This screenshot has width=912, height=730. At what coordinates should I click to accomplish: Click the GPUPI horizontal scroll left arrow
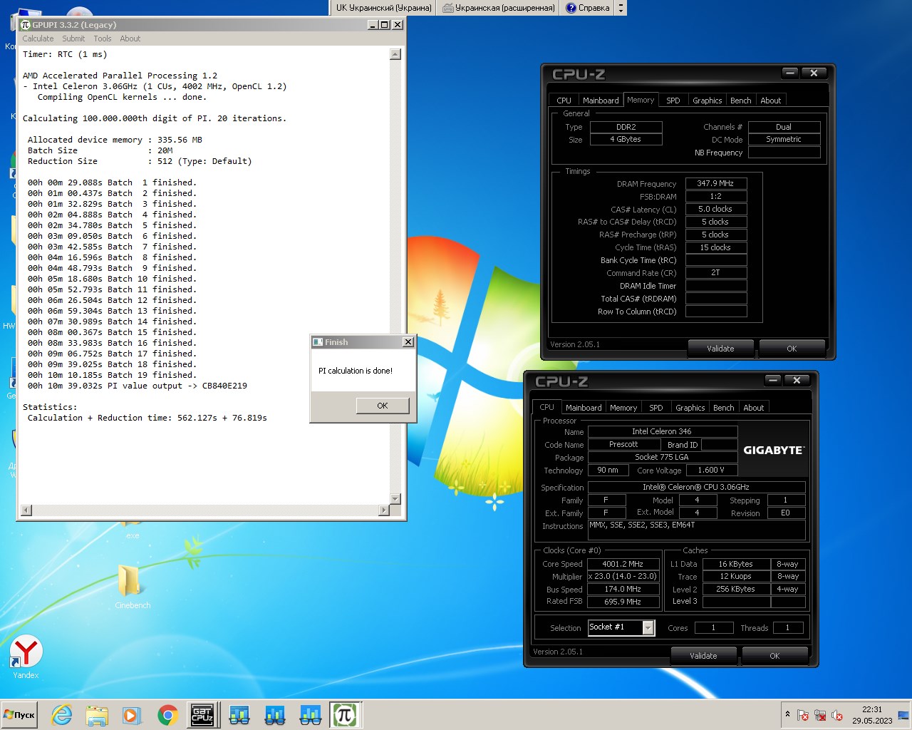(x=26, y=510)
